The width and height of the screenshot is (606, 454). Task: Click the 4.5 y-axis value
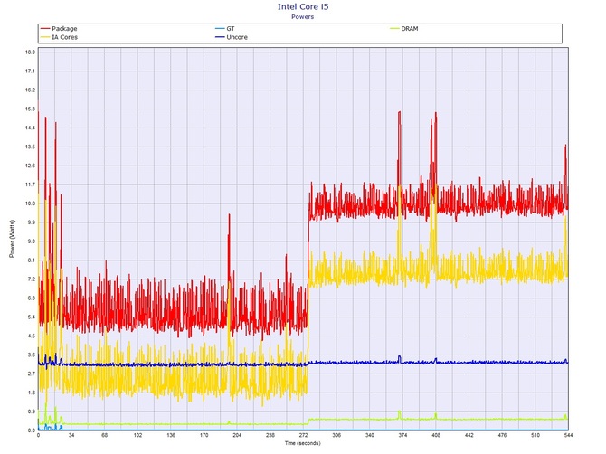coord(31,336)
